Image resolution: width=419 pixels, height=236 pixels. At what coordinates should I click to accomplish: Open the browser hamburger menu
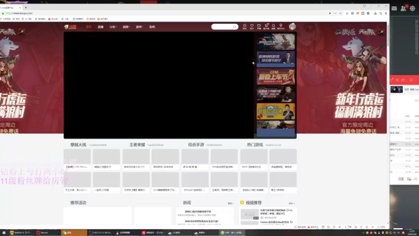coord(386,13)
